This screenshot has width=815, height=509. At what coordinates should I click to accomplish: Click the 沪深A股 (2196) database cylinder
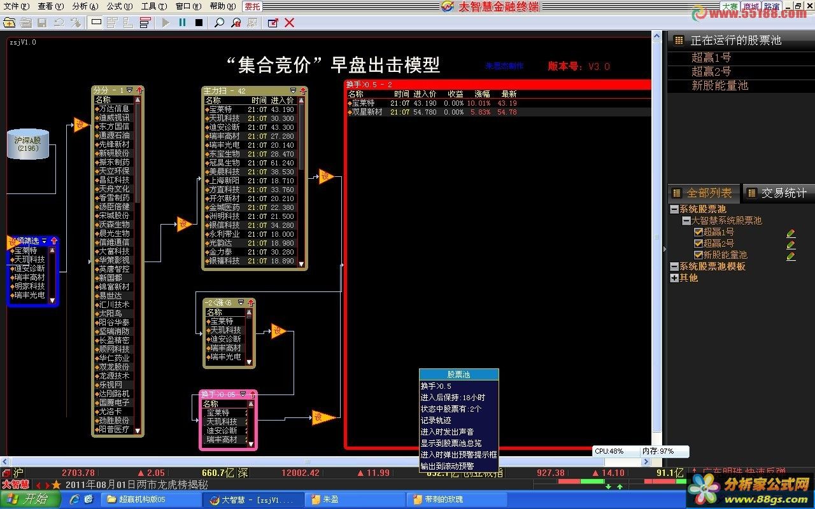pyautogui.click(x=27, y=144)
